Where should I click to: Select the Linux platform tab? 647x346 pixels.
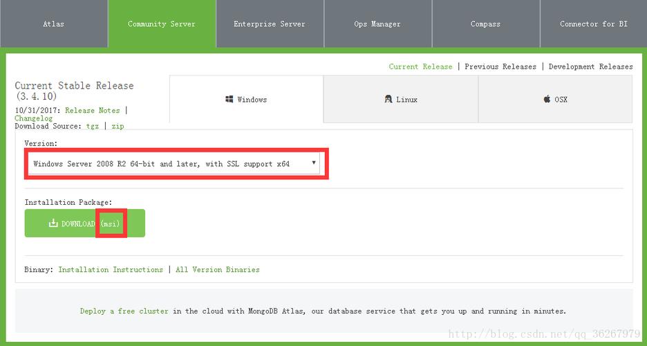click(x=401, y=99)
